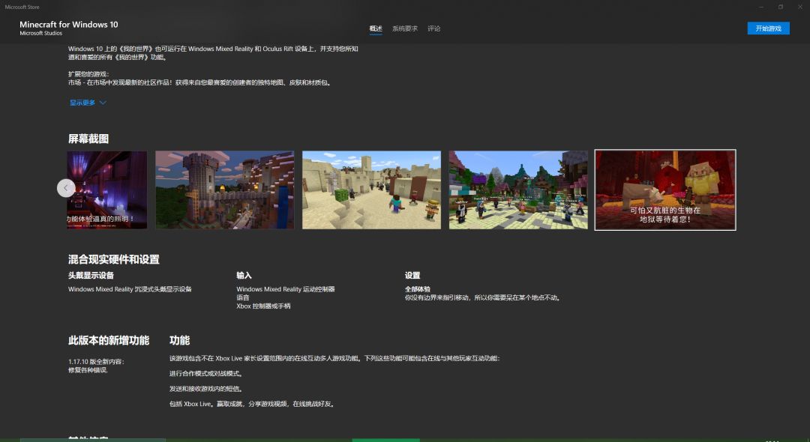Open the 评论 tab

click(x=434, y=28)
